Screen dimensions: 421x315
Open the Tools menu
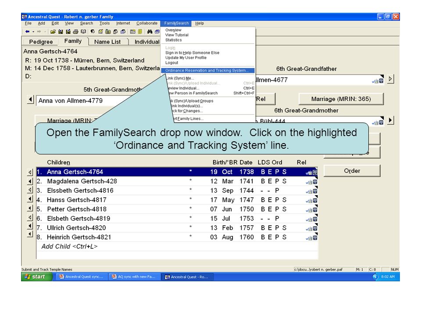pos(104,23)
